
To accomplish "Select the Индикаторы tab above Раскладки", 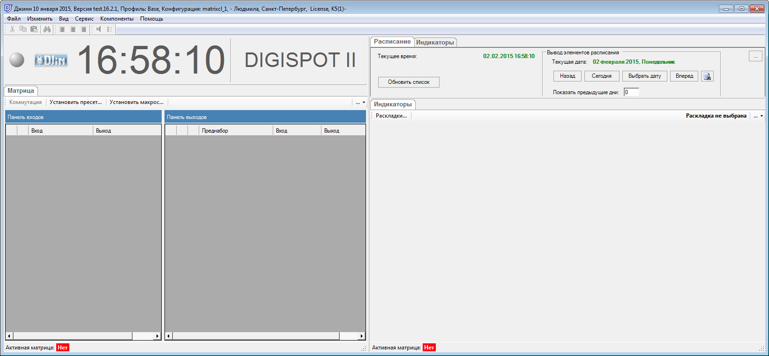I will [x=393, y=104].
